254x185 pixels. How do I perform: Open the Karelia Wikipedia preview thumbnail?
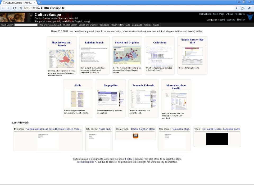(x=176, y=102)
